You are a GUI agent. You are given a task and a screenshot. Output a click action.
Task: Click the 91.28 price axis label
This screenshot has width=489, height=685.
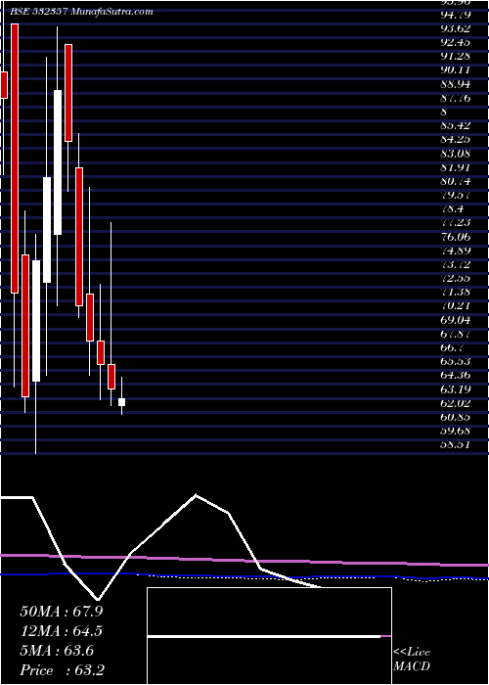(x=455, y=57)
